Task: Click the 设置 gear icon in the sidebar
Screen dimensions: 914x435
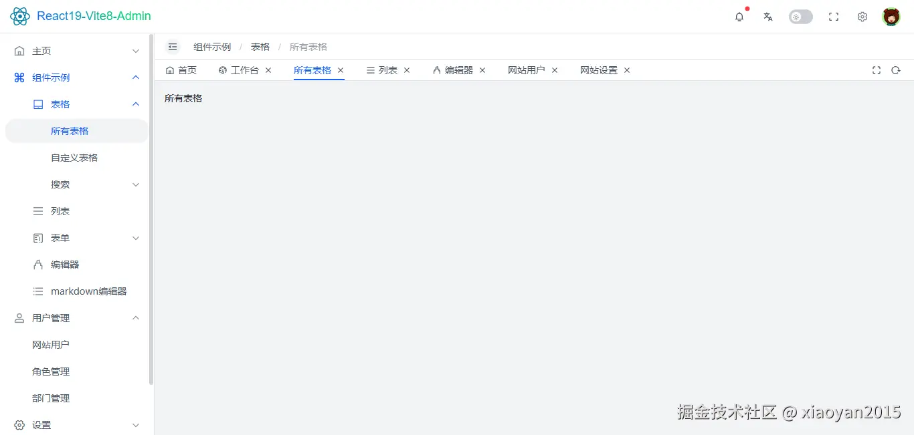Action: pos(19,425)
